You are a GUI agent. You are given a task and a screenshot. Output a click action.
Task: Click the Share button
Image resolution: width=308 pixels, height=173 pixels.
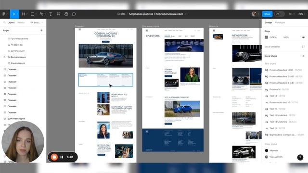[267, 14]
